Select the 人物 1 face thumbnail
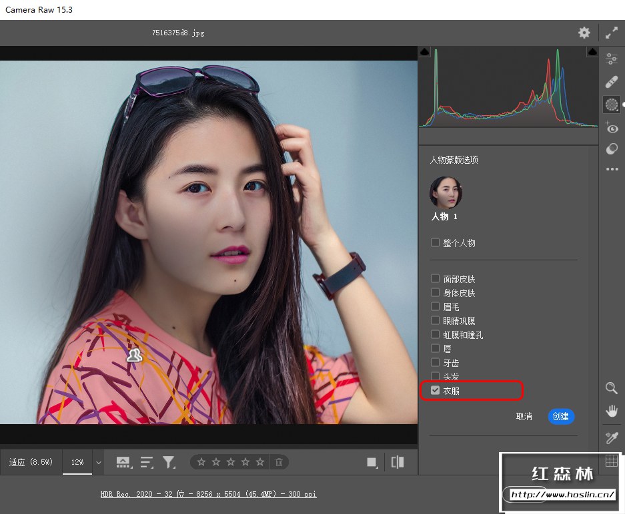Viewport: 625px width, 514px height. 446,193
